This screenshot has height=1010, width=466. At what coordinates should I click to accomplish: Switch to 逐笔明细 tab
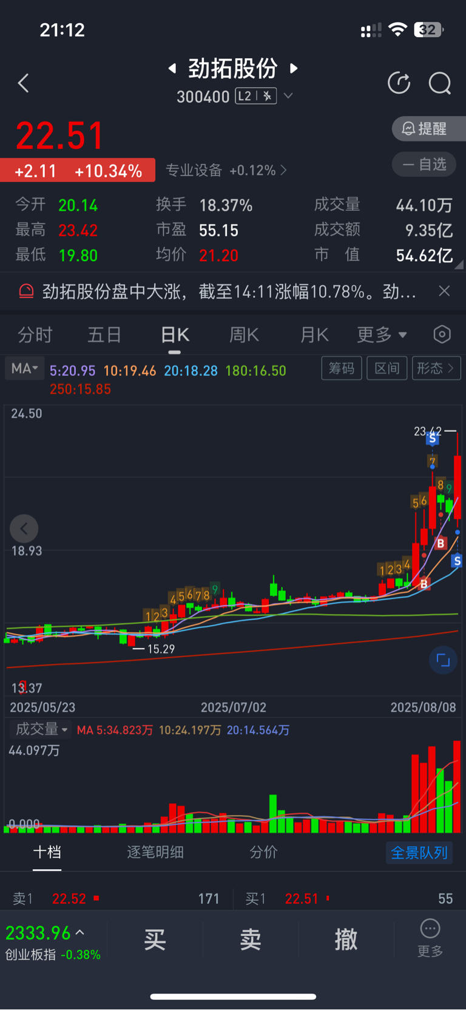pyautogui.click(x=155, y=852)
